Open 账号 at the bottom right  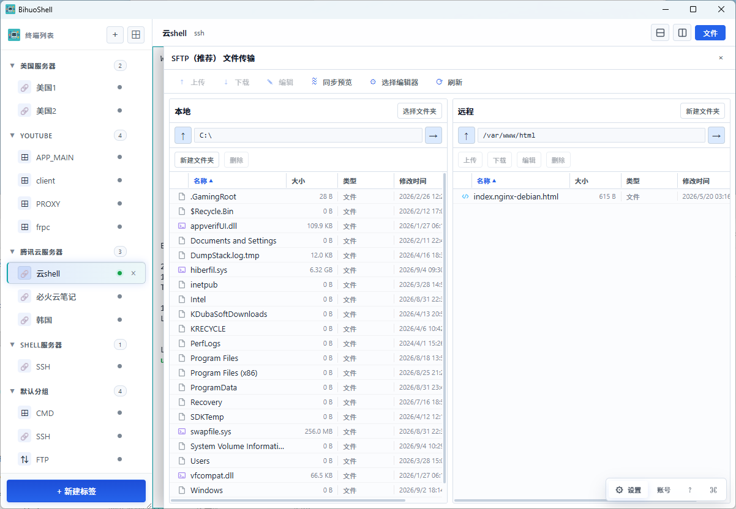(x=664, y=490)
